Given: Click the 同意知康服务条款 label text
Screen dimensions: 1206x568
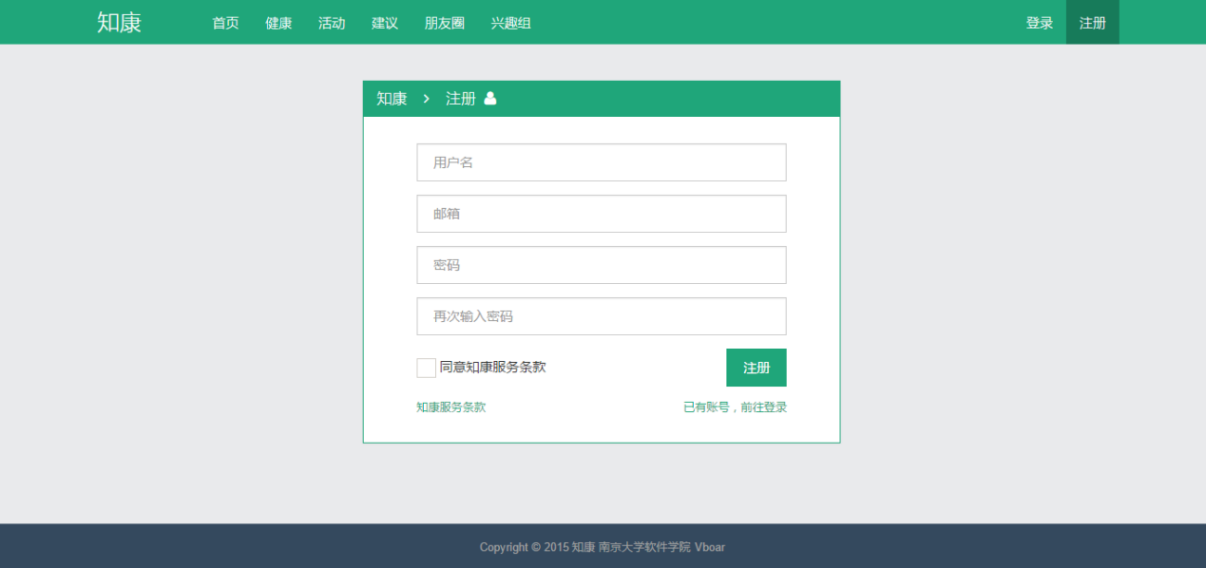Looking at the screenshot, I should 493,367.
